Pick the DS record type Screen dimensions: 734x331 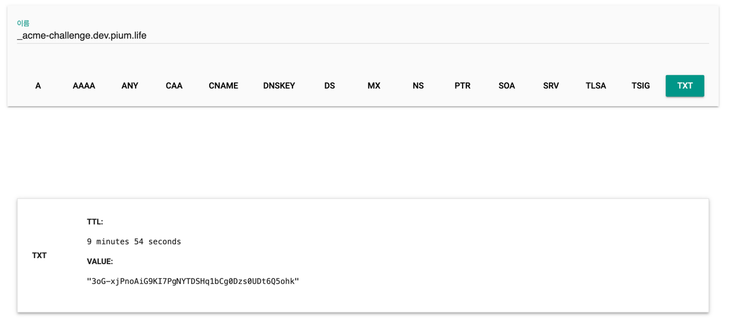(329, 86)
